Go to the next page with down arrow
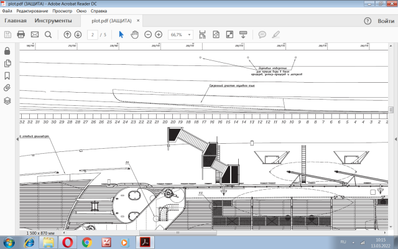This screenshot has height=249, width=398. coord(78,34)
